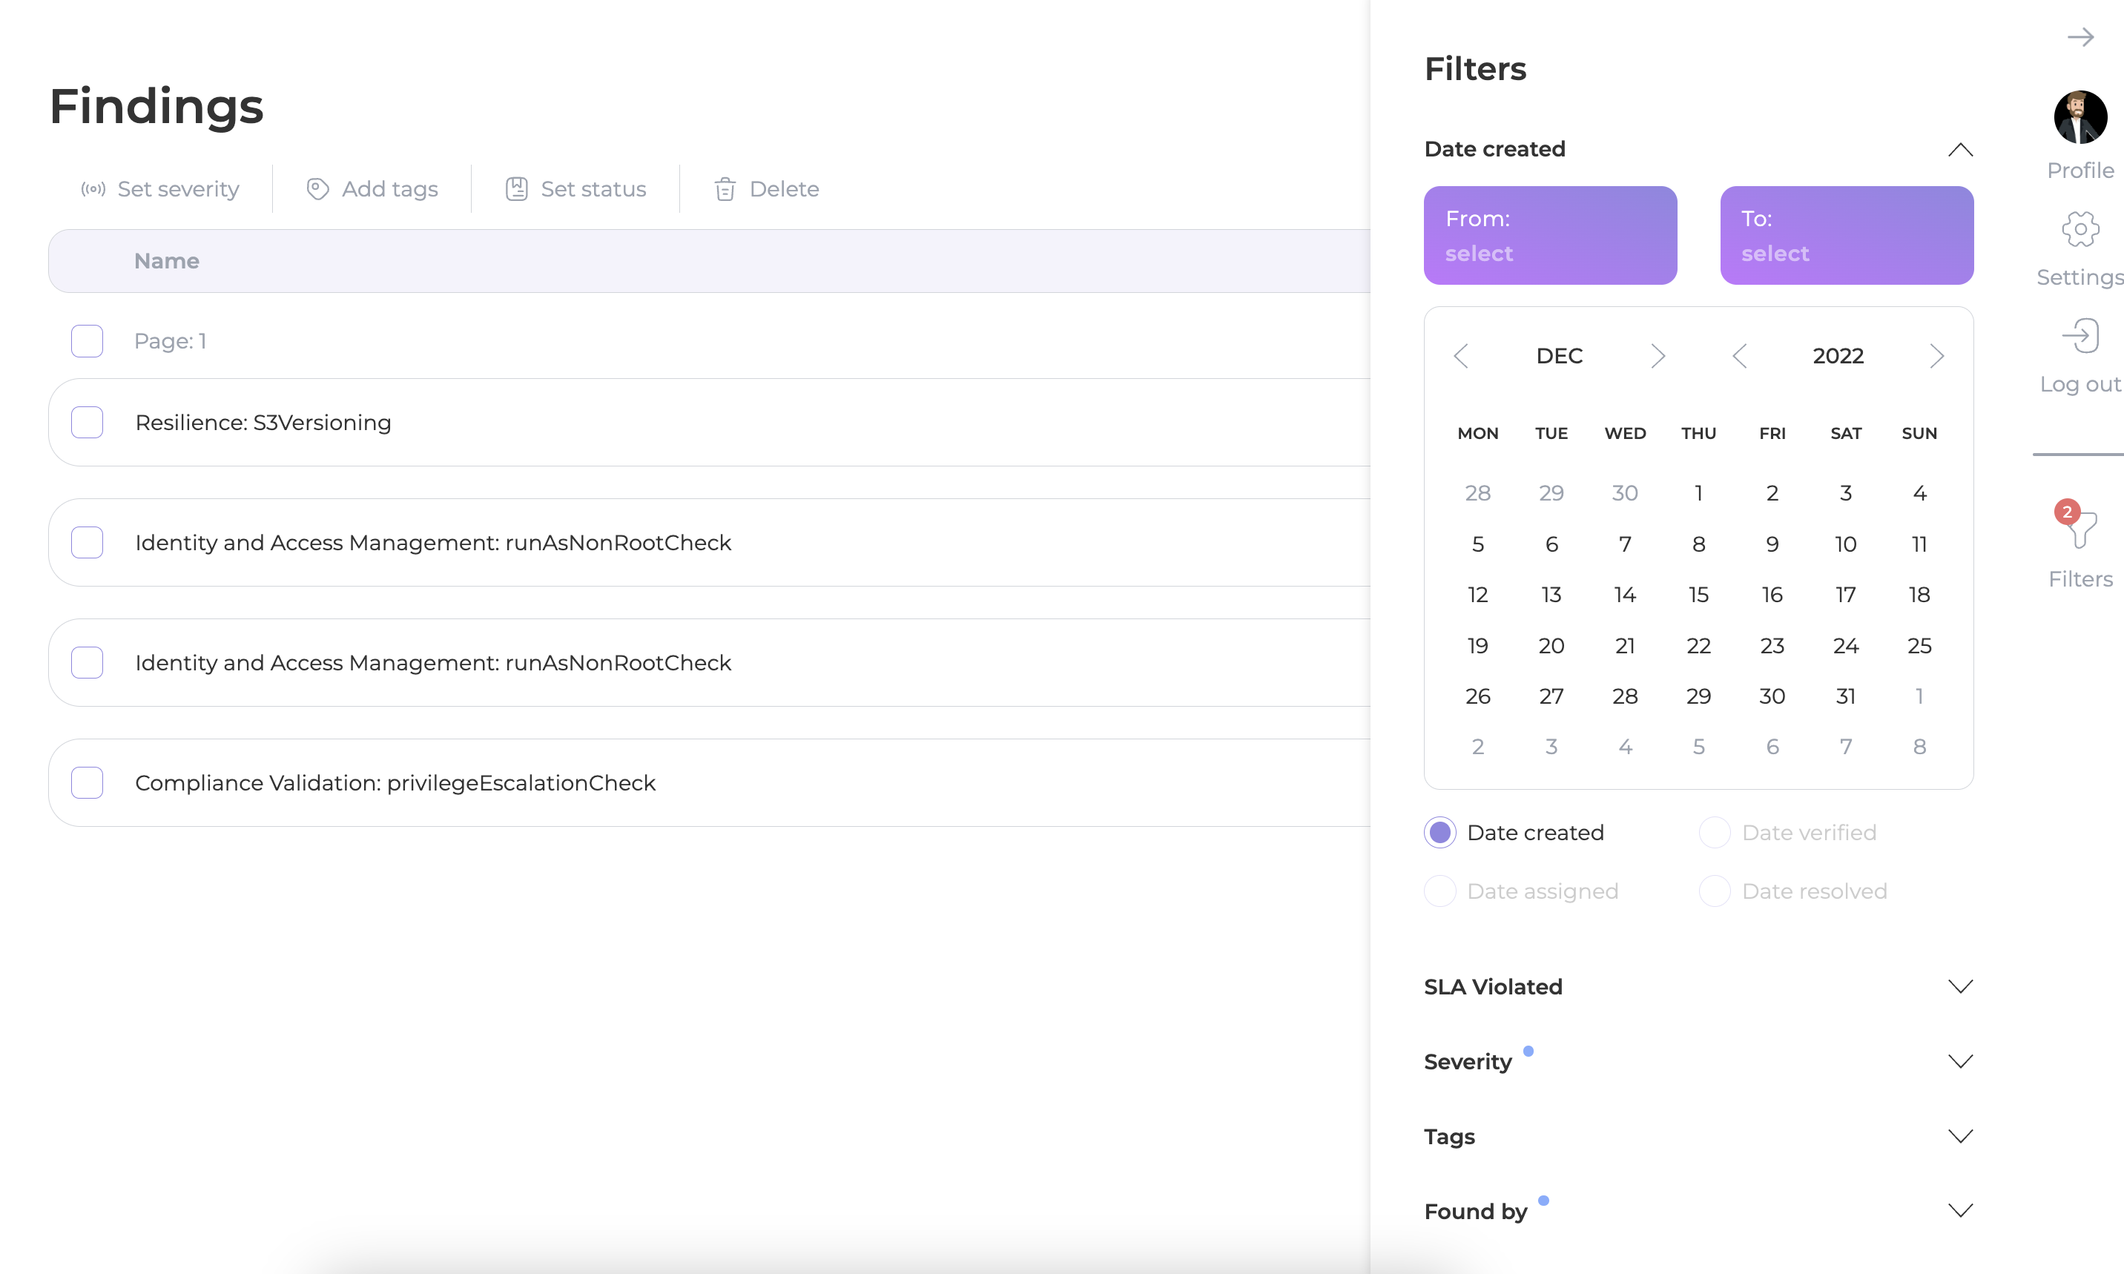The image size is (2124, 1274).
Task: Click the Set status icon
Action: pyautogui.click(x=517, y=189)
